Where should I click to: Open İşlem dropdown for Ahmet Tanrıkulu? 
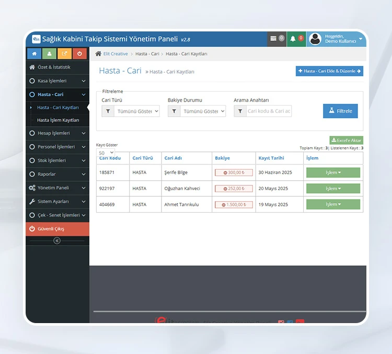click(x=333, y=204)
